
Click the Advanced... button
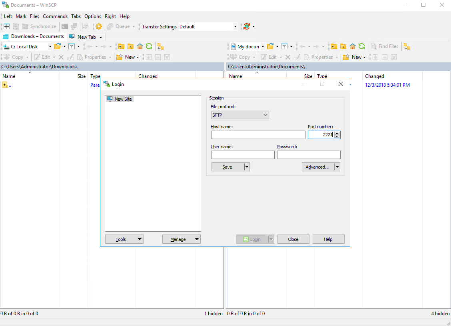(317, 167)
